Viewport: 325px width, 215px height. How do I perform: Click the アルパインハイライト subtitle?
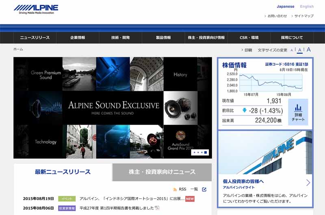238,187
